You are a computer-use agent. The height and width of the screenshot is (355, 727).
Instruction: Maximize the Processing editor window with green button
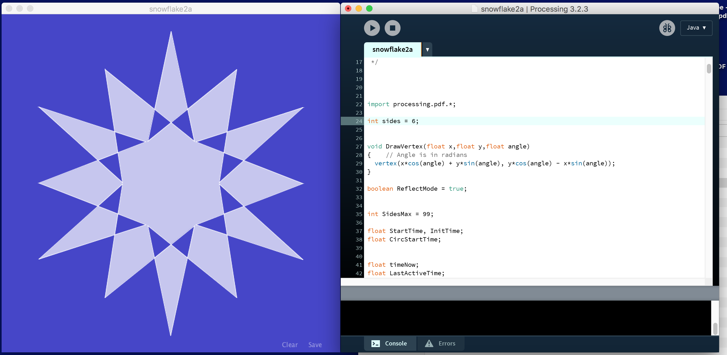pyautogui.click(x=369, y=9)
